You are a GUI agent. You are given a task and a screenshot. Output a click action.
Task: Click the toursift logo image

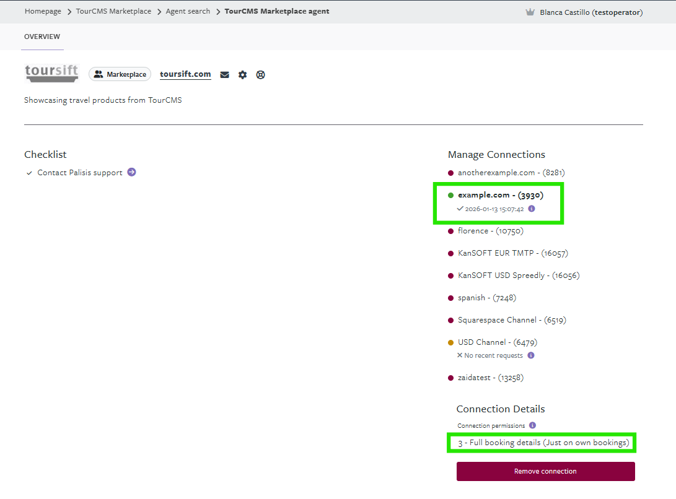(x=51, y=74)
